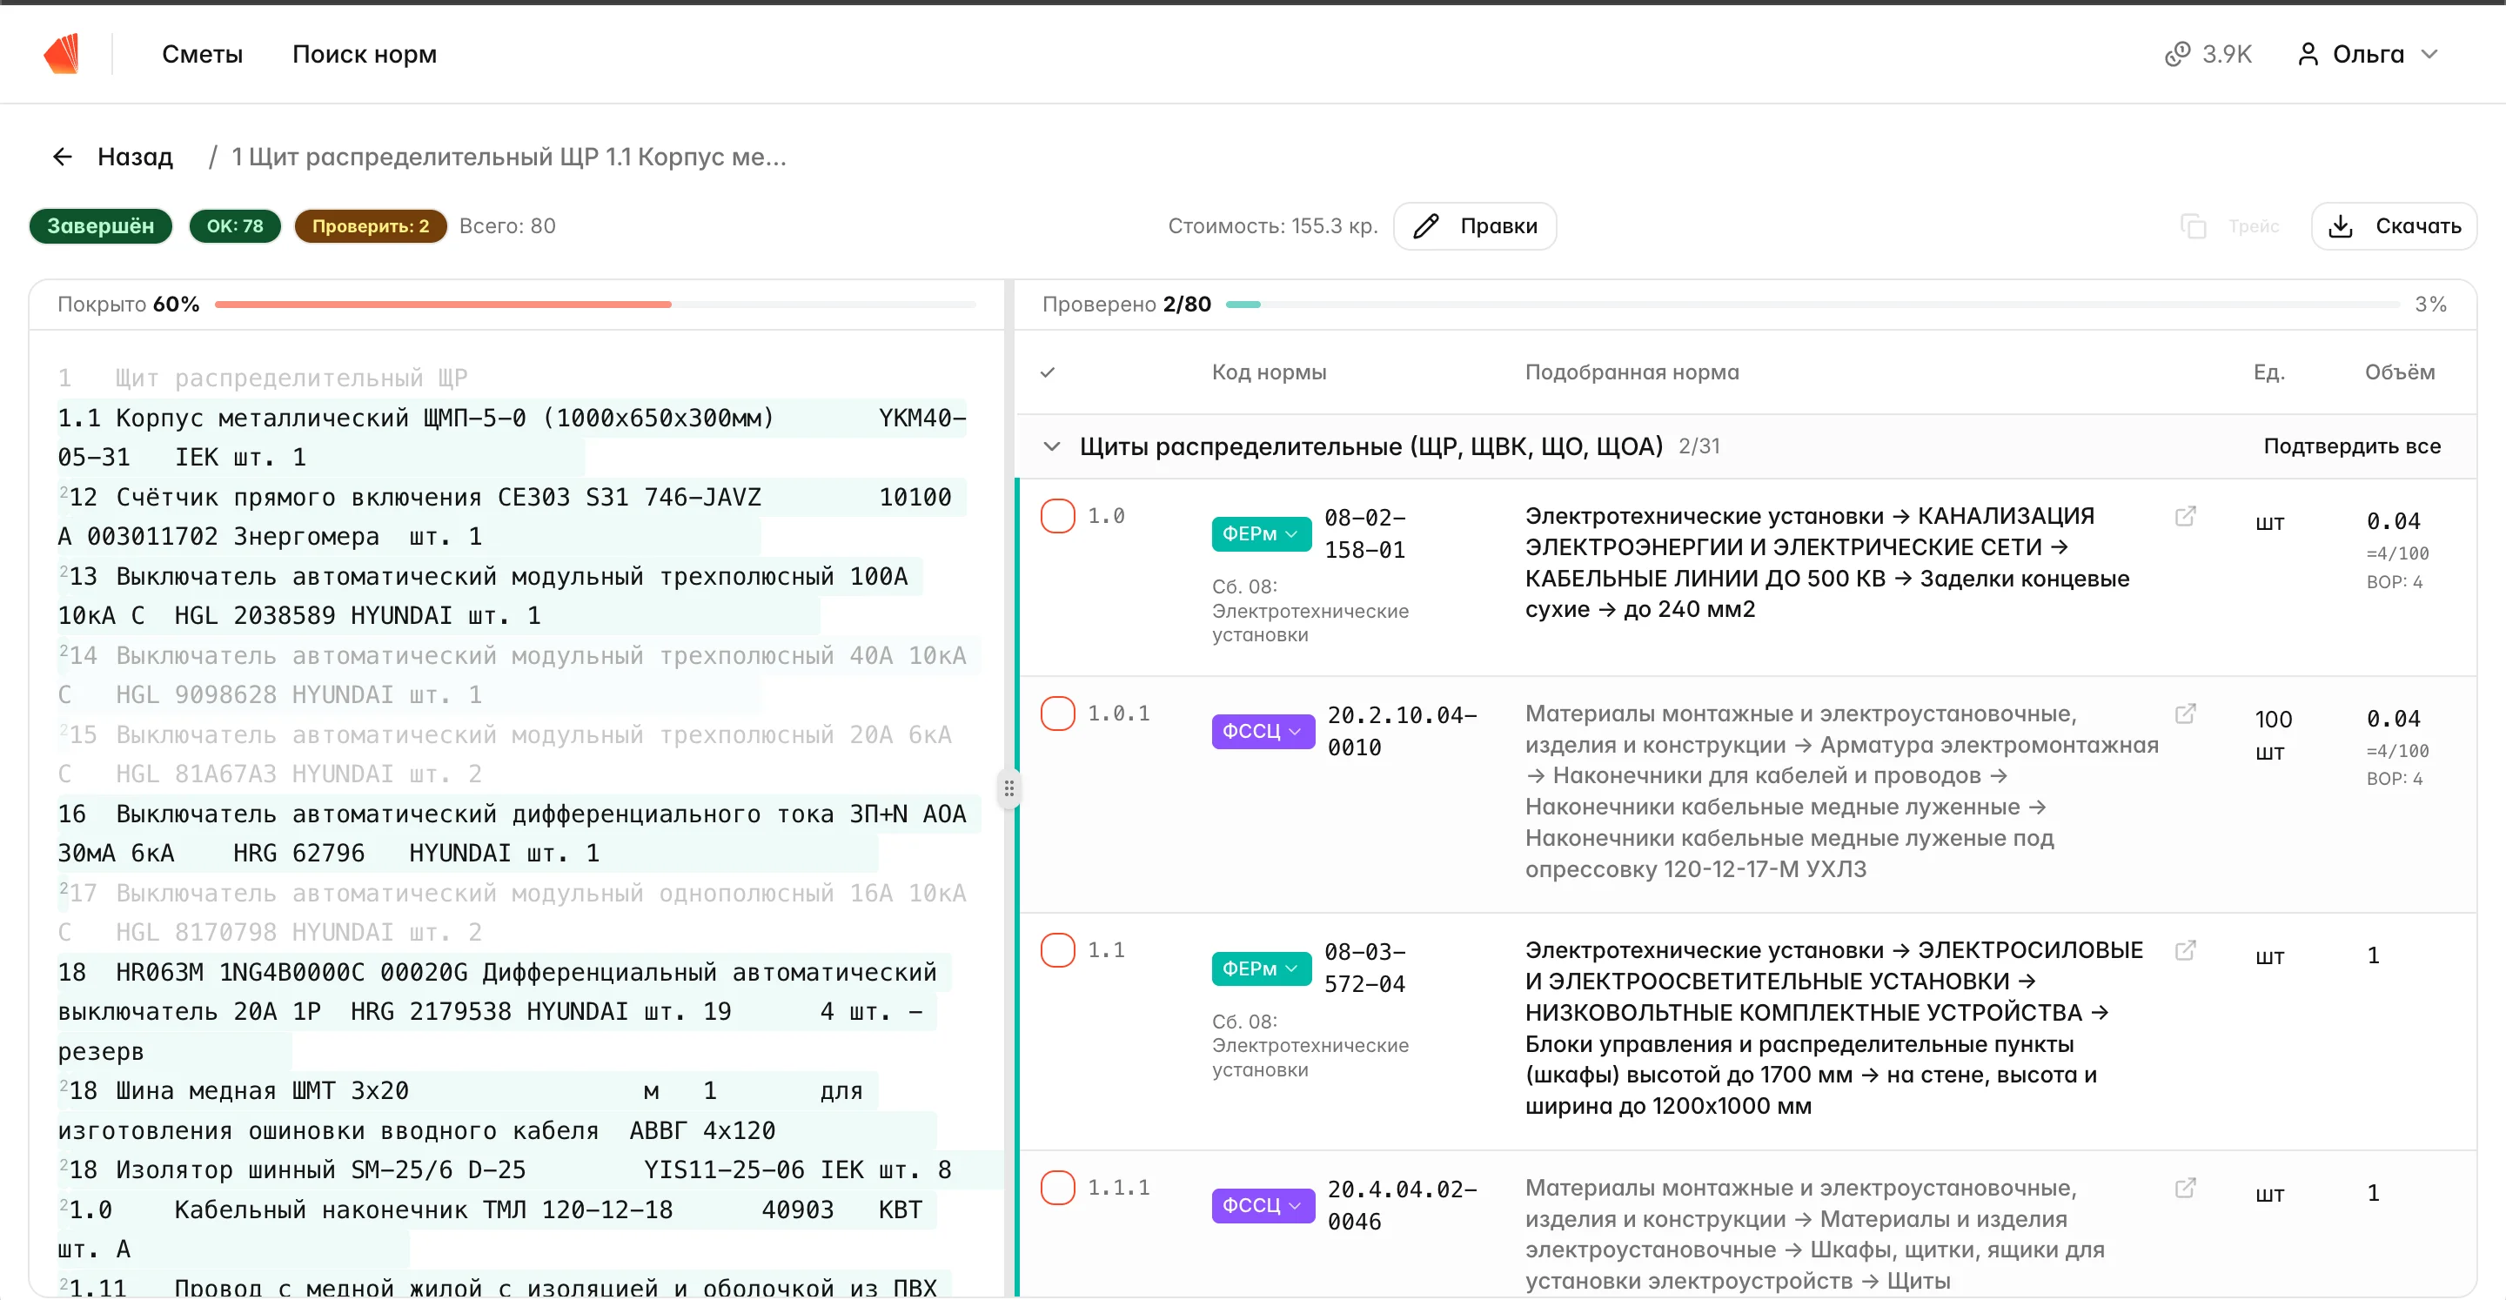The height and width of the screenshot is (1300, 2506).
Task: Click the orange app logo icon
Action: point(61,54)
